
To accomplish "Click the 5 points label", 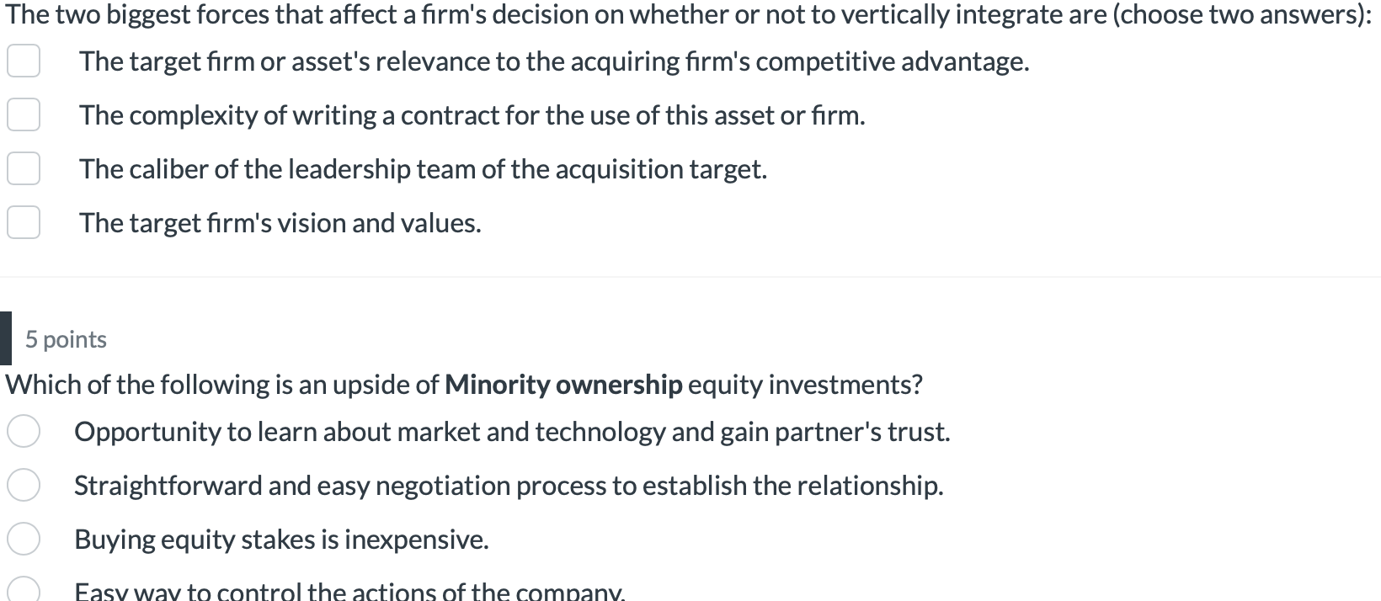I will point(65,339).
